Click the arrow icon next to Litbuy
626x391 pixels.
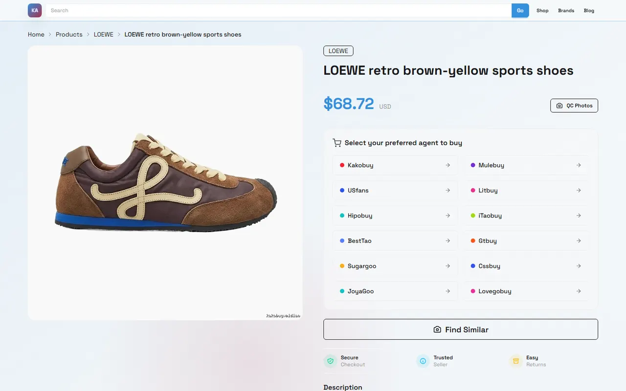coord(579,190)
